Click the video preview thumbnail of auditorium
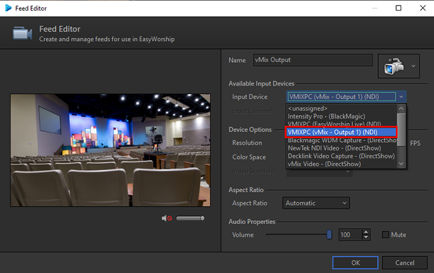 click(110, 151)
